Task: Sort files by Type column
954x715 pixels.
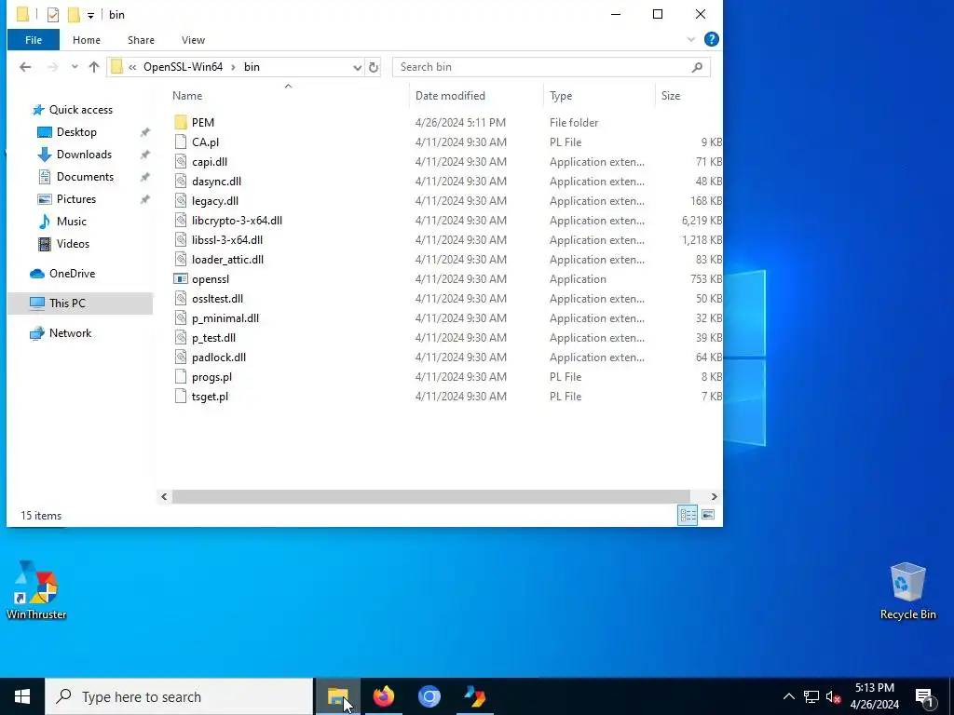Action: (560, 96)
